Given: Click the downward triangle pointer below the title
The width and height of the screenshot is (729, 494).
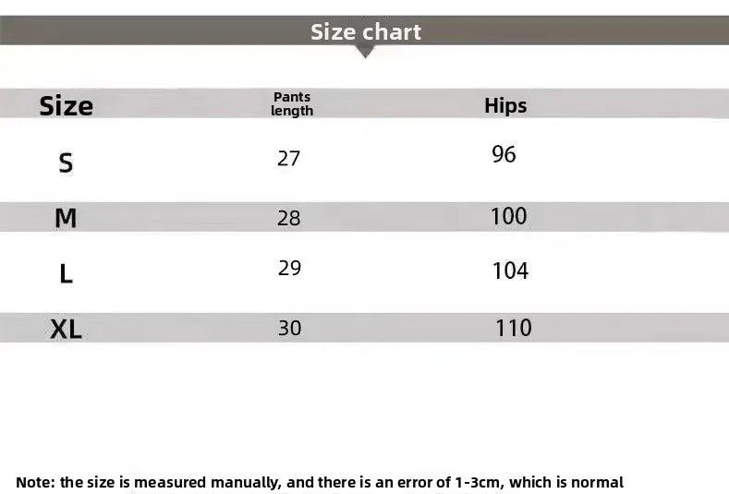Looking at the screenshot, I should [x=365, y=52].
